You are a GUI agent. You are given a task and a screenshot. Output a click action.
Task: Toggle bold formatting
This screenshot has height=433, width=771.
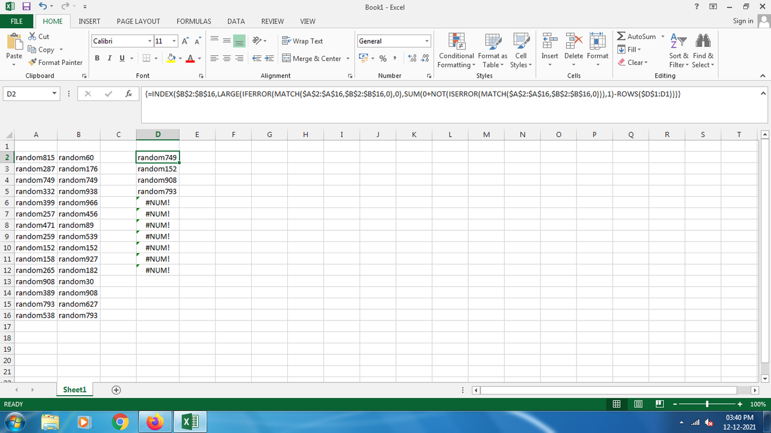97,58
